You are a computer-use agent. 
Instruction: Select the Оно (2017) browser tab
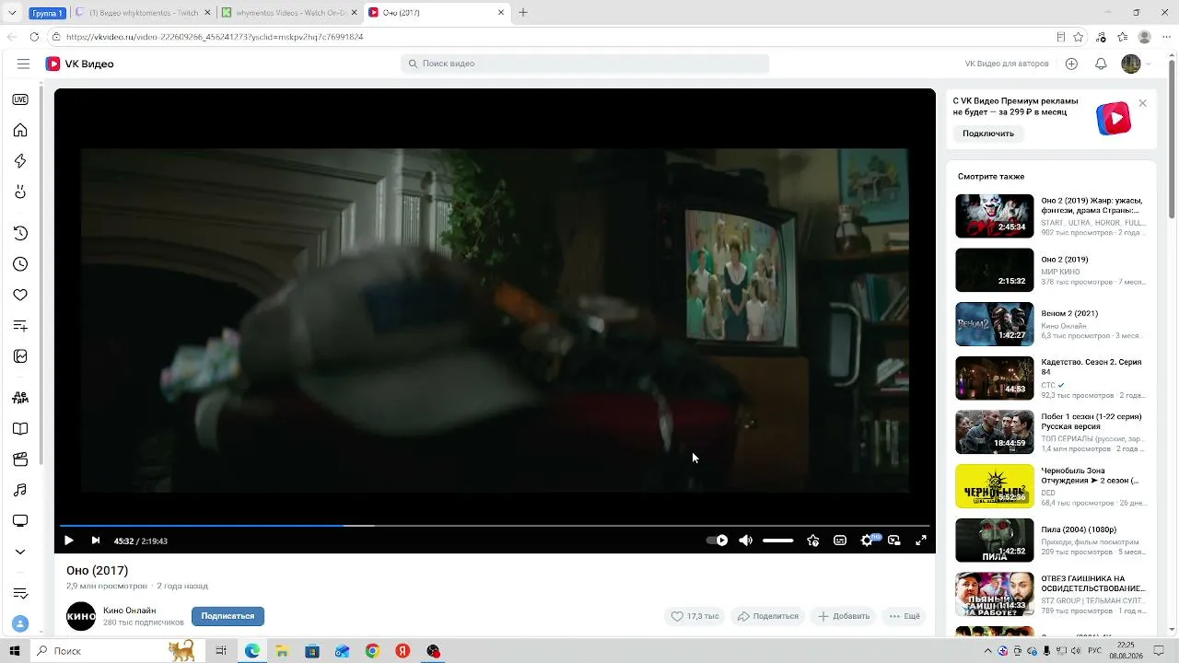click(x=438, y=13)
